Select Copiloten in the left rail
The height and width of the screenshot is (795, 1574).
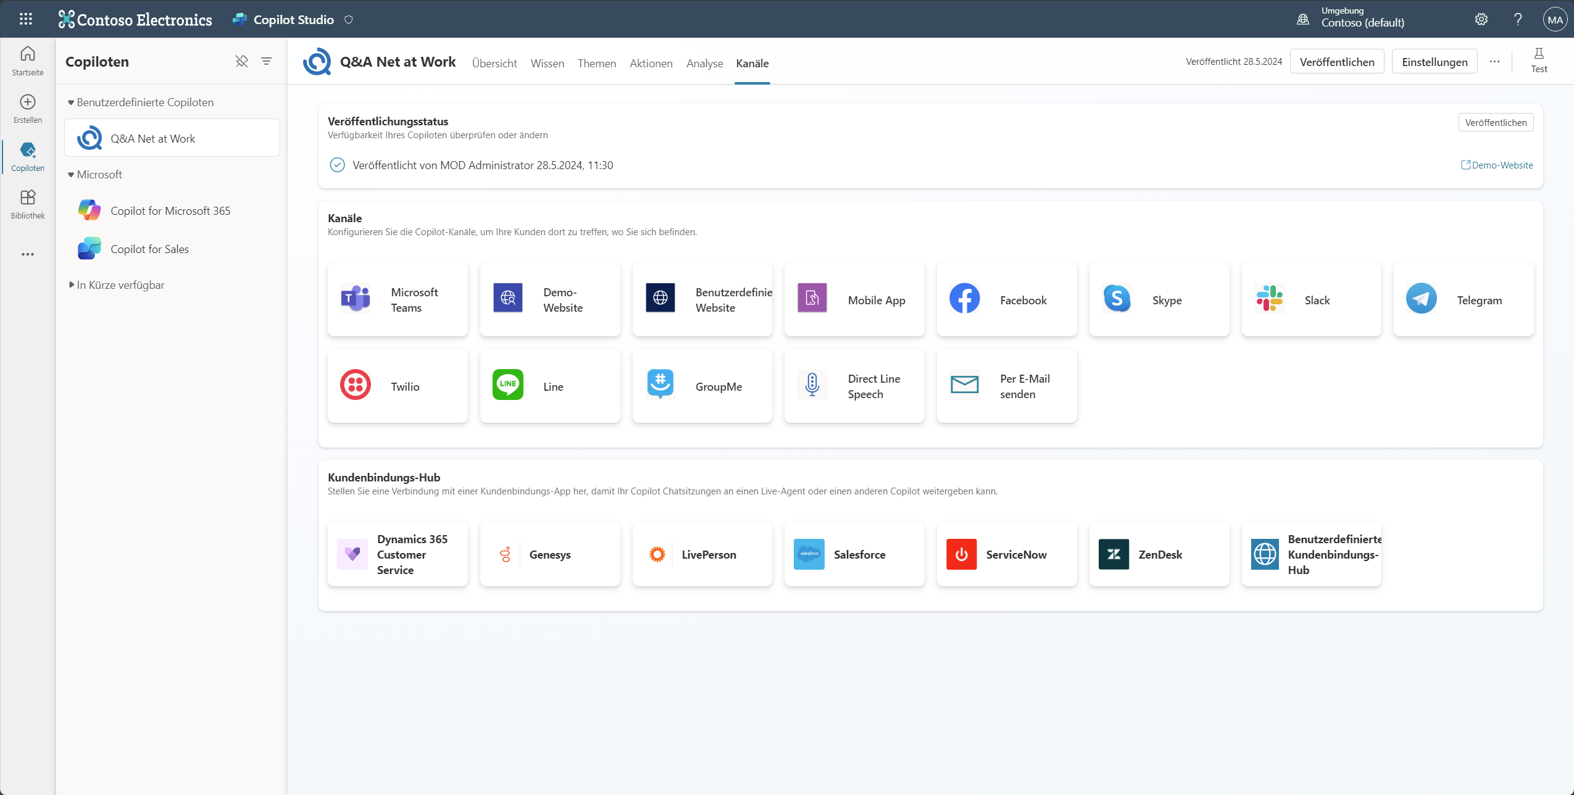click(28, 157)
